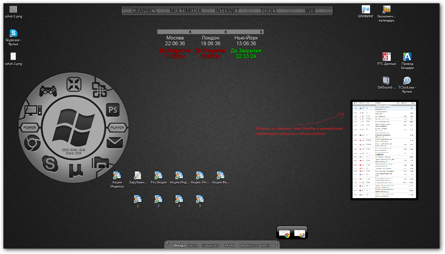The height and width of the screenshot is (254, 445).
Task: Switch to the second window thumbnail in dock
Action: point(300,234)
